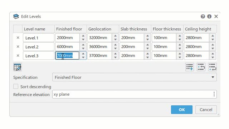Click Level.3 ceiling height 2800mm field
229x129 pixels.
[x=196, y=56]
